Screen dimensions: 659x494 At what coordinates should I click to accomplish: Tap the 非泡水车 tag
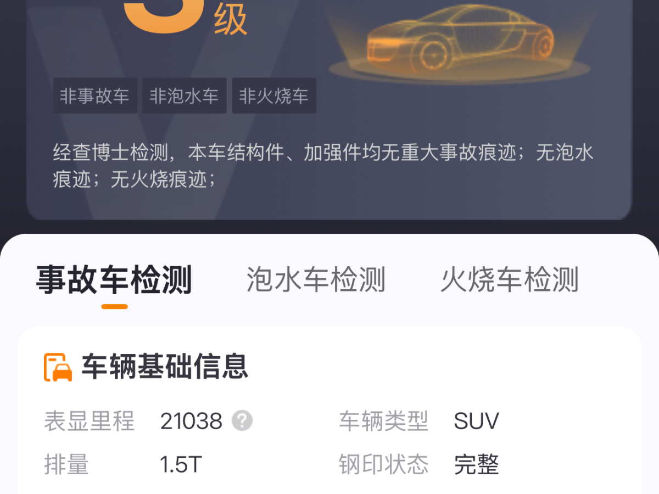[x=185, y=96]
